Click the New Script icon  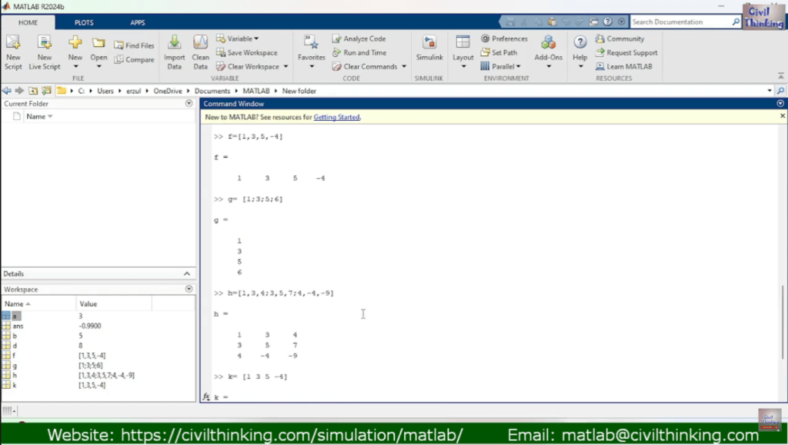13,43
